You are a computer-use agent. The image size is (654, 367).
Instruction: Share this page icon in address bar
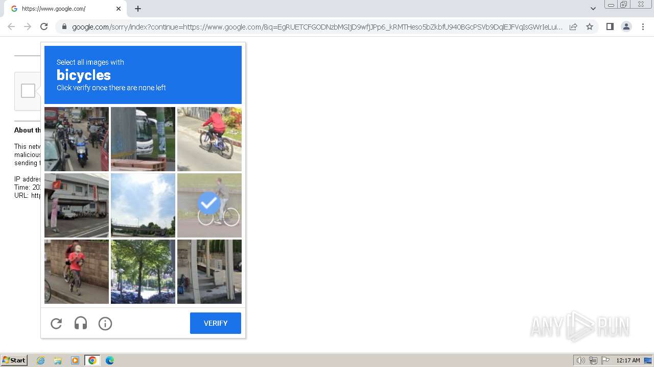tap(573, 27)
